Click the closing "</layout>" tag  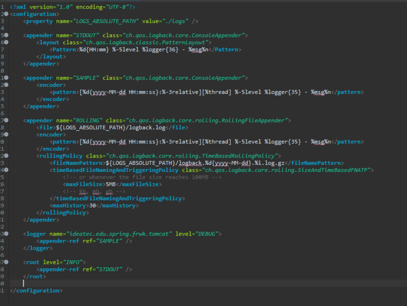click(51, 57)
